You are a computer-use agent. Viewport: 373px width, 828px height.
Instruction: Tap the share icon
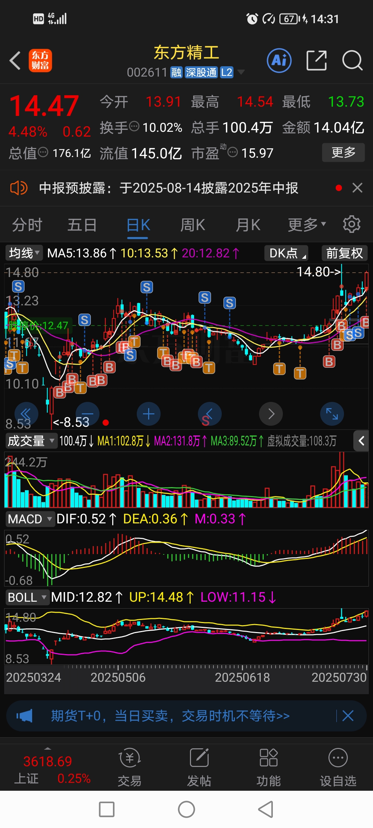(x=316, y=60)
